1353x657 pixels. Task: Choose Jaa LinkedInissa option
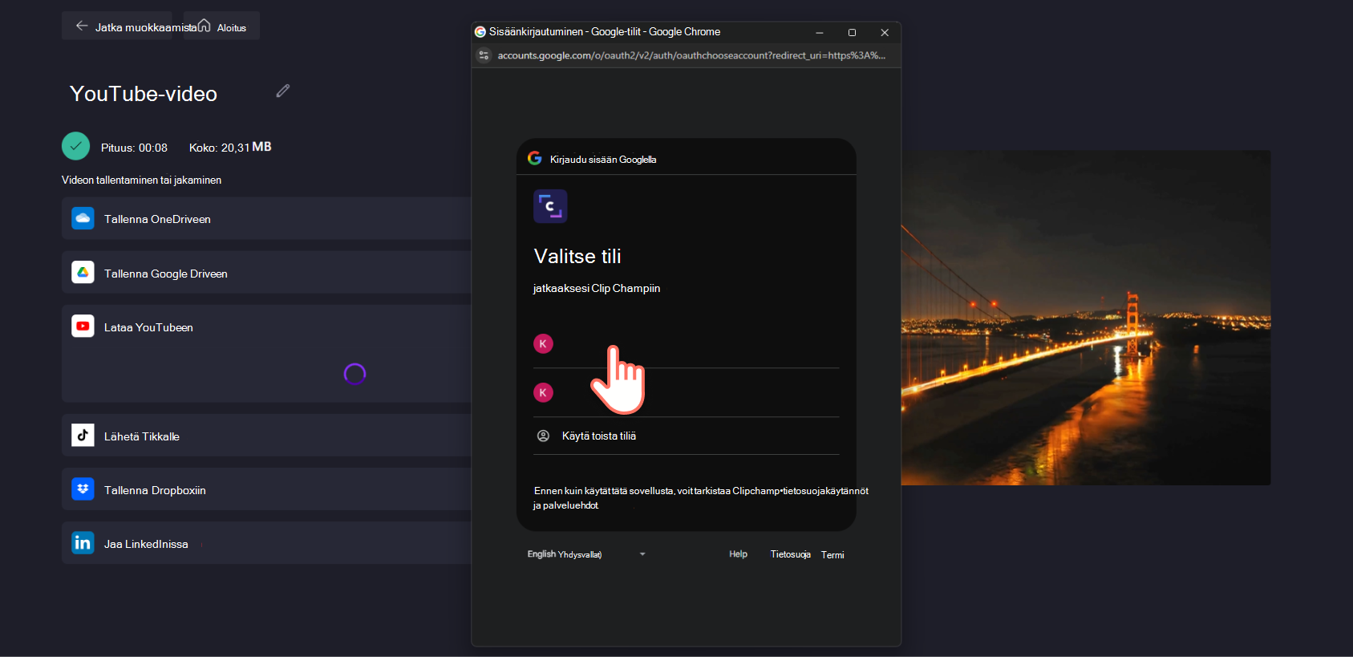[266, 543]
